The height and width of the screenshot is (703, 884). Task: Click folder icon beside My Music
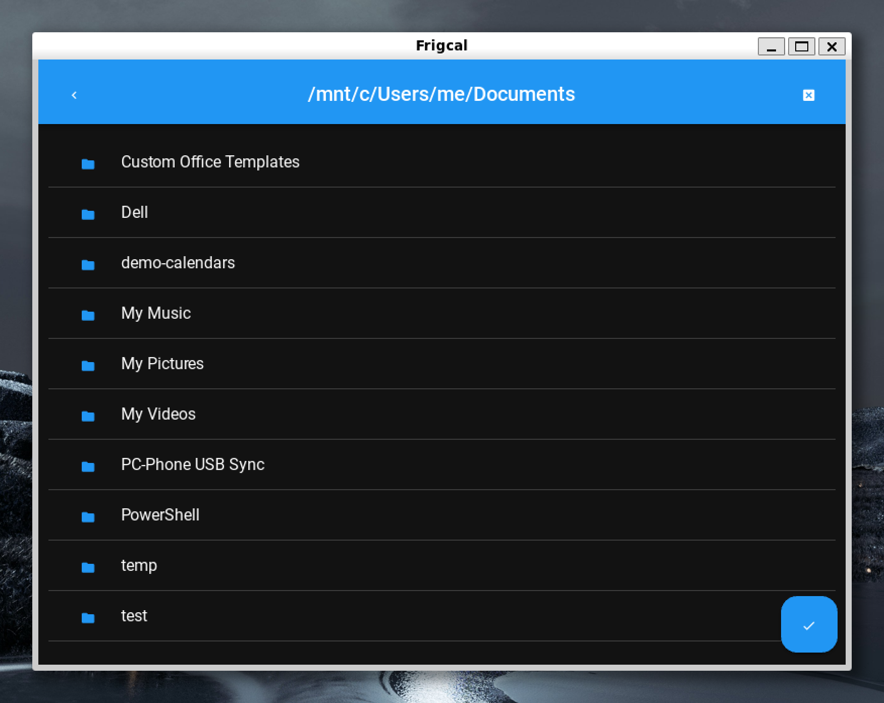(88, 315)
